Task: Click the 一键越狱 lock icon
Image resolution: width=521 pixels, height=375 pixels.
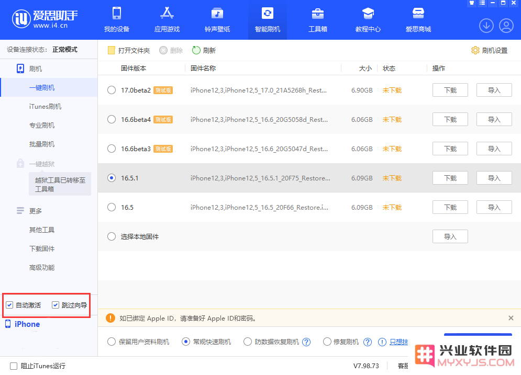Action: pyautogui.click(x=20, y=163)
